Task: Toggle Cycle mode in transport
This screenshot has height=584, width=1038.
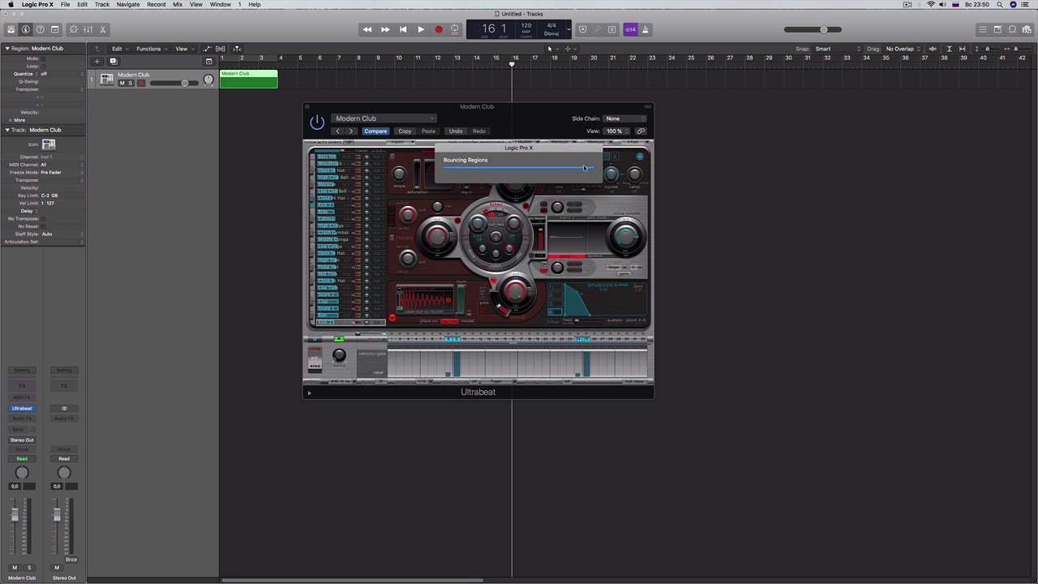Action: coord(455,30)
